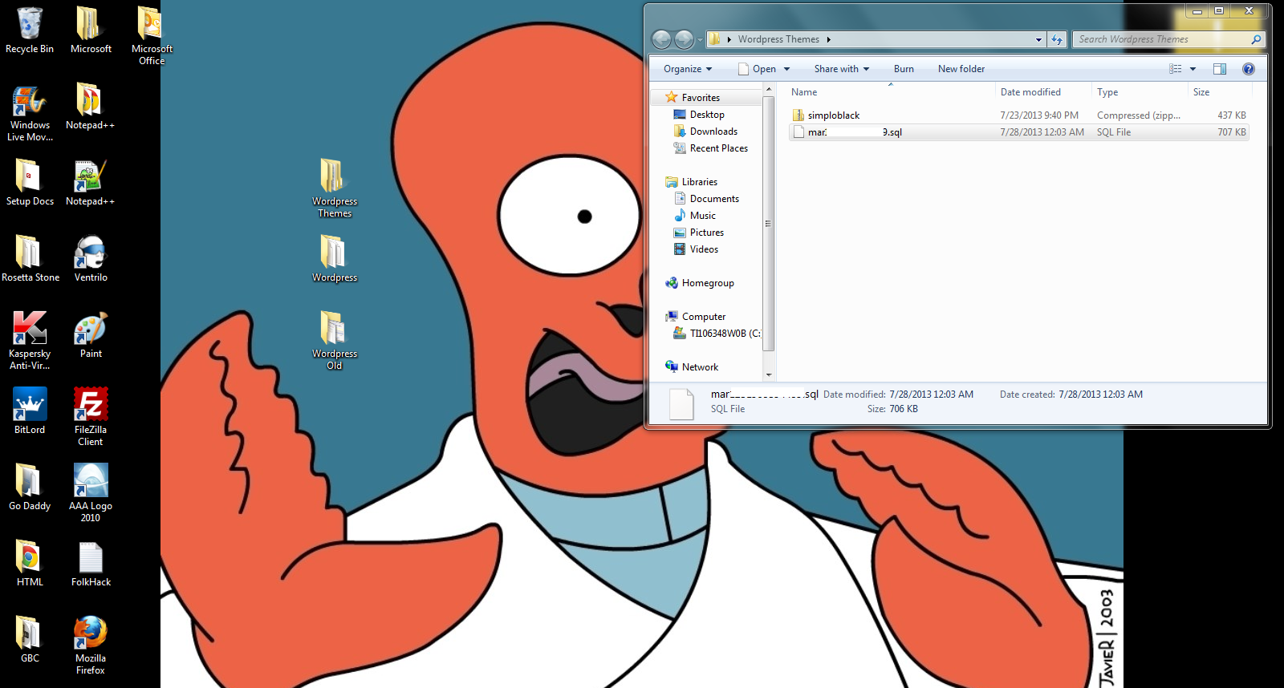Screen dimensions: 1284x688
Task: Select the simploblack compressed folder
Action: tap(1018, 115)
